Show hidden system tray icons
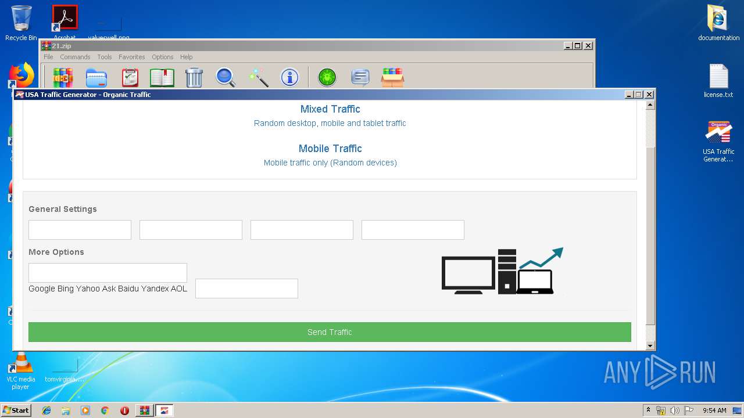744x418 pixels. point(648,410)
